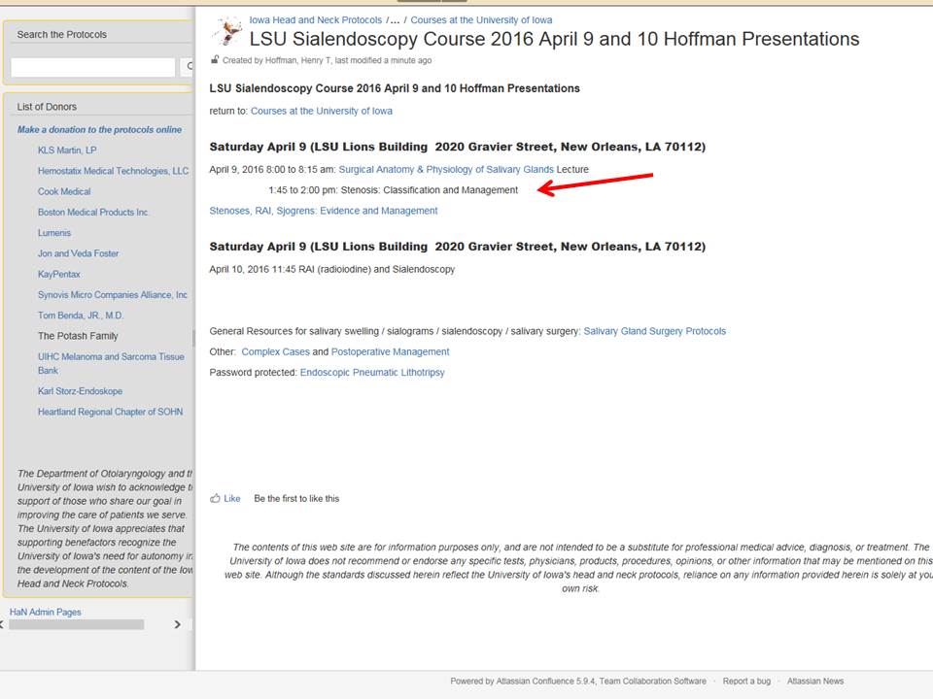
Task: Open Iowa Head and Neck Protocols breadcrumb
Action: click(x=315, y=20)
